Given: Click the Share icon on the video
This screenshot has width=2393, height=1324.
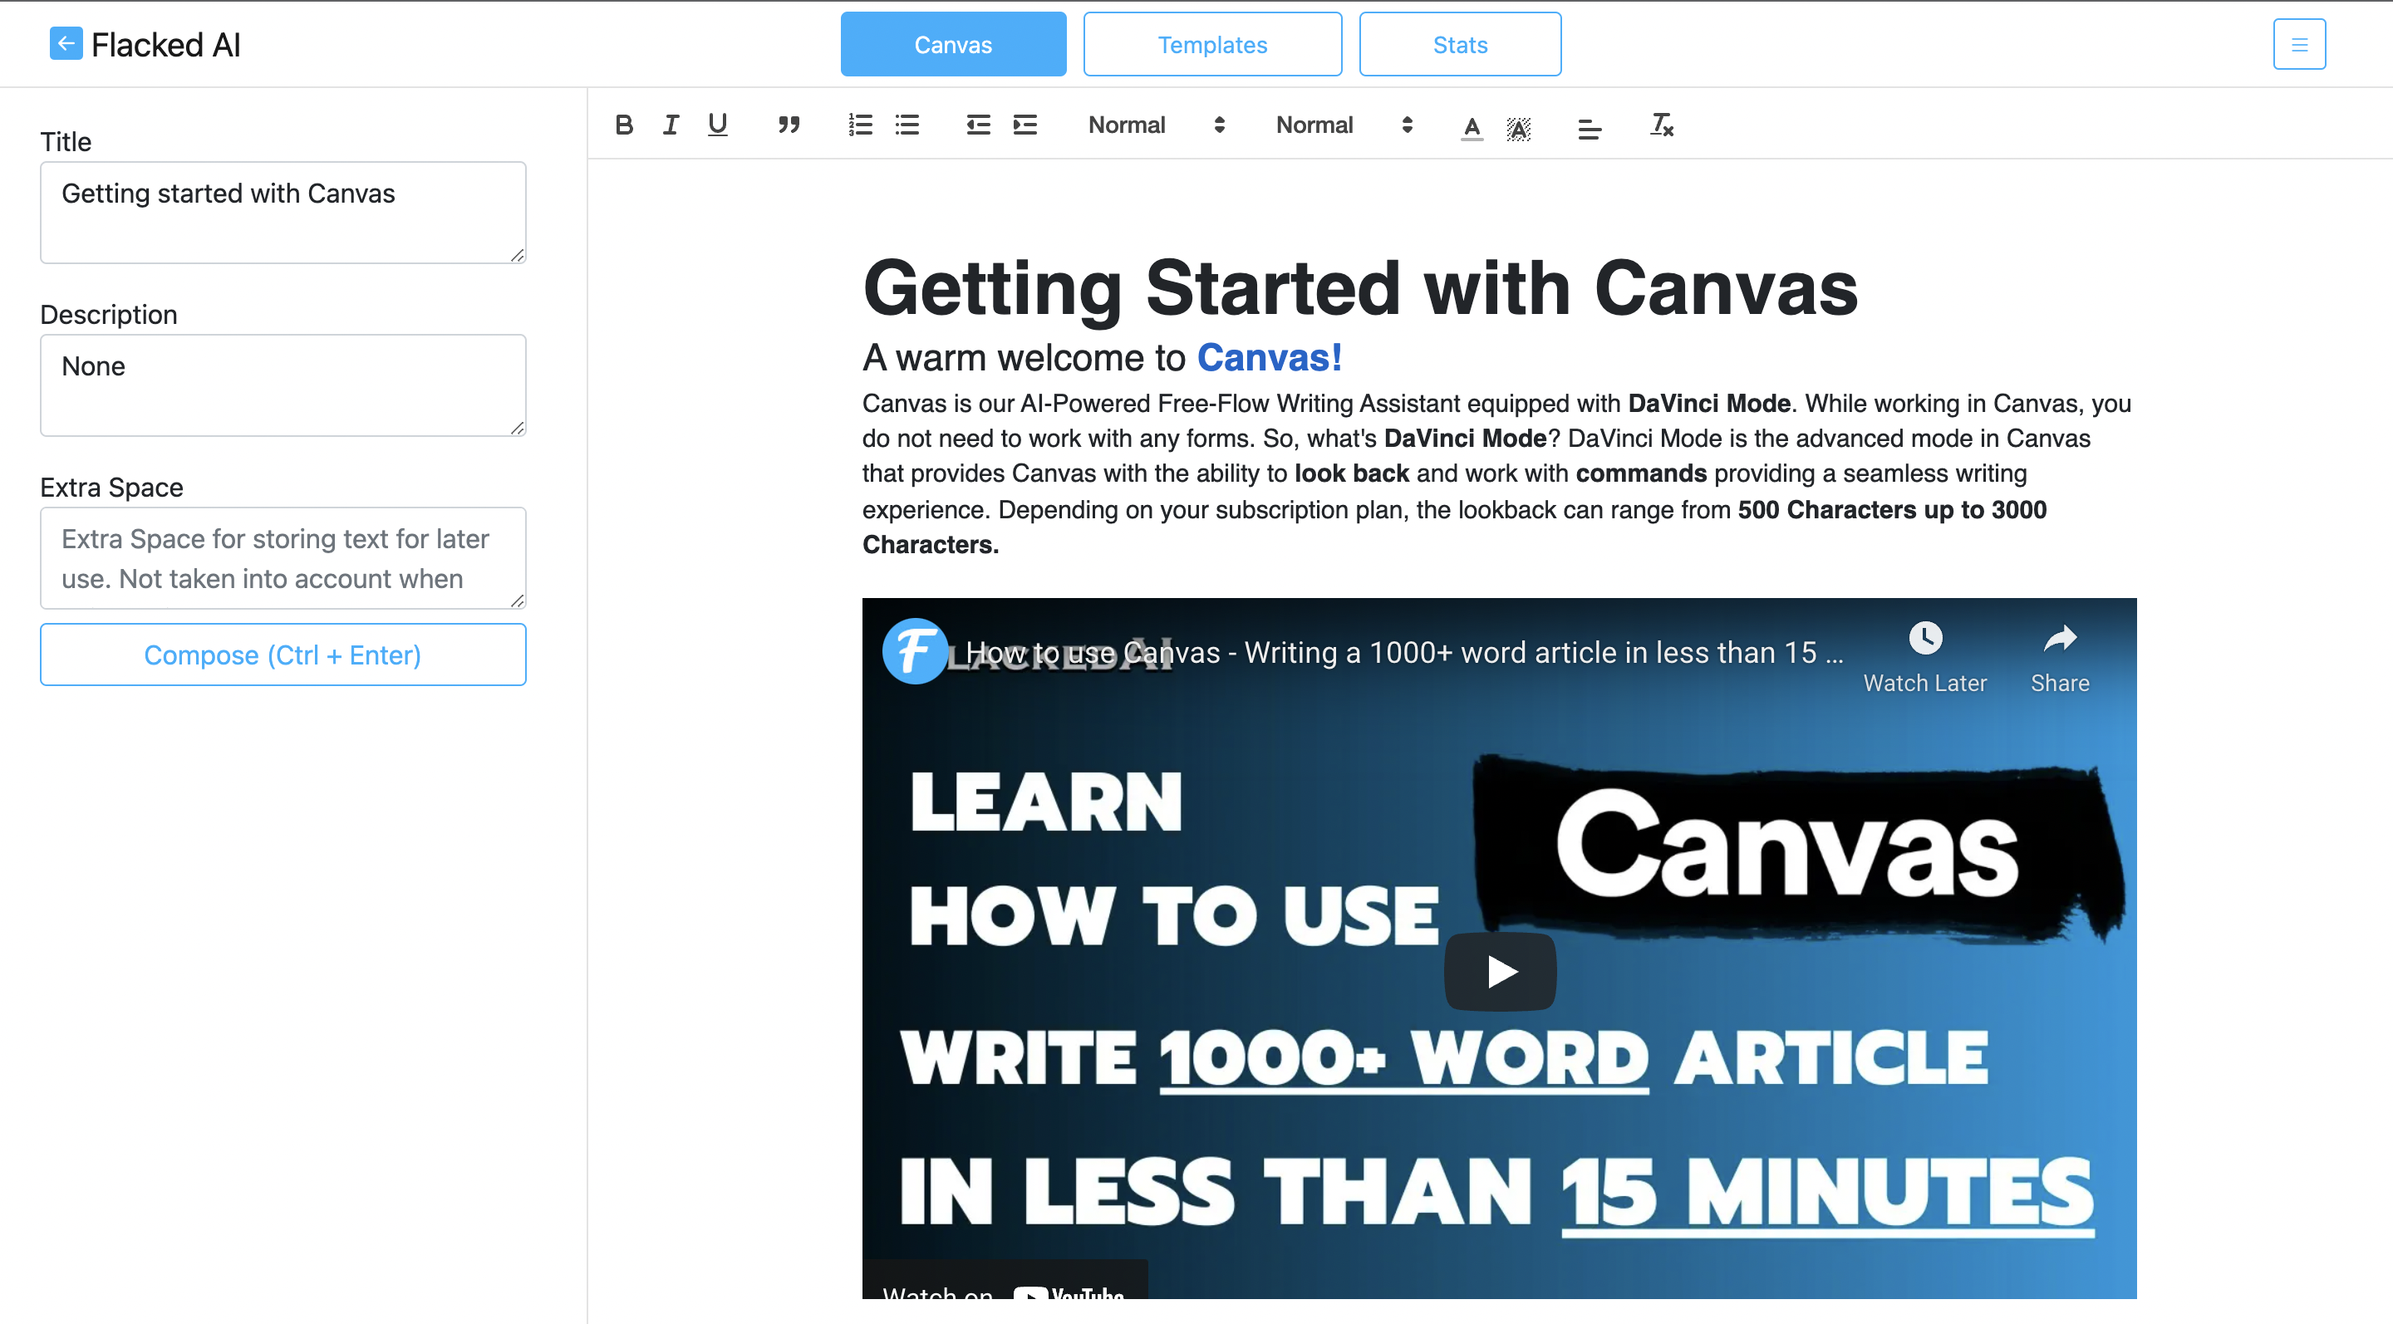Looking at the screenshot, I should [x=2060, y=659].
